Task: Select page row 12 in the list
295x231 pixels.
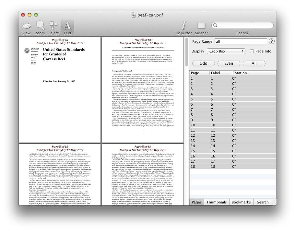Action: [233, 135]
